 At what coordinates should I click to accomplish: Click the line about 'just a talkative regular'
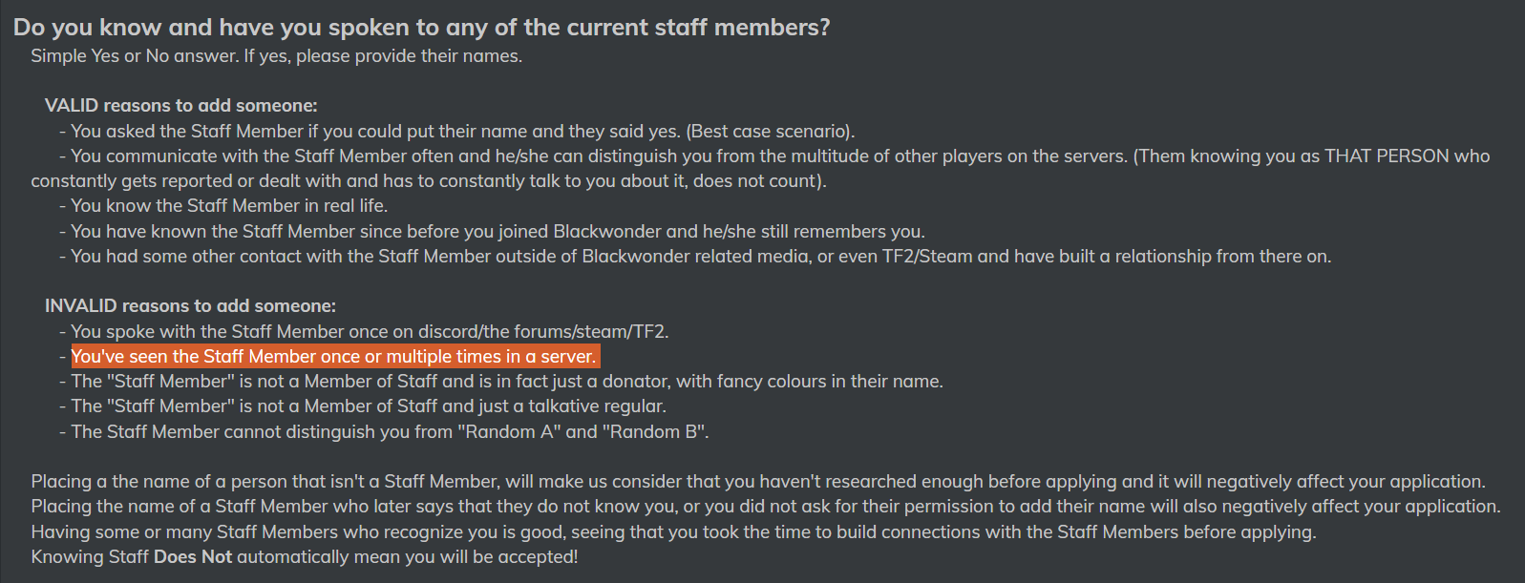tap(362, 406)
